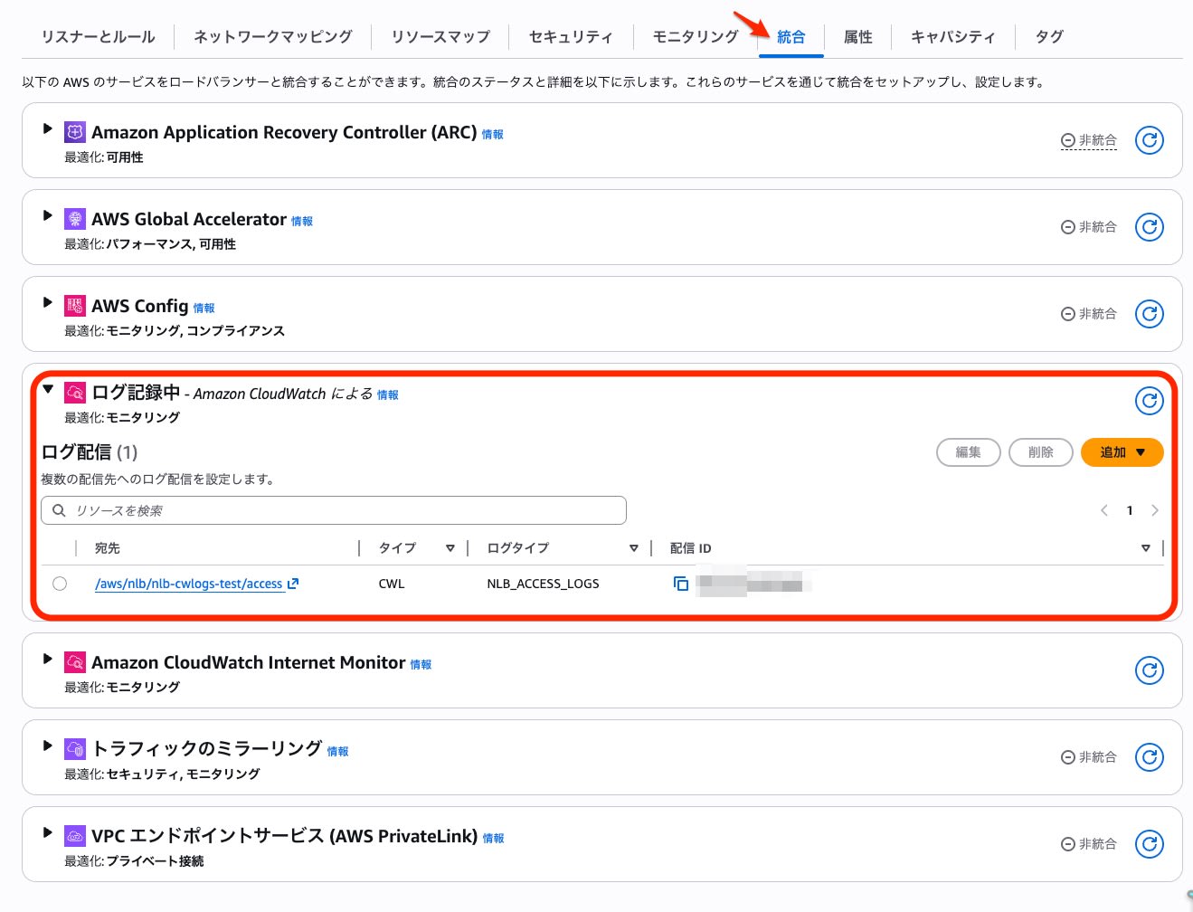This screenshot has height=912, width=1193.
Task: Click 非統合 status on the AWS Config row
Action: pyautogui.click(x=1089, y=314)
